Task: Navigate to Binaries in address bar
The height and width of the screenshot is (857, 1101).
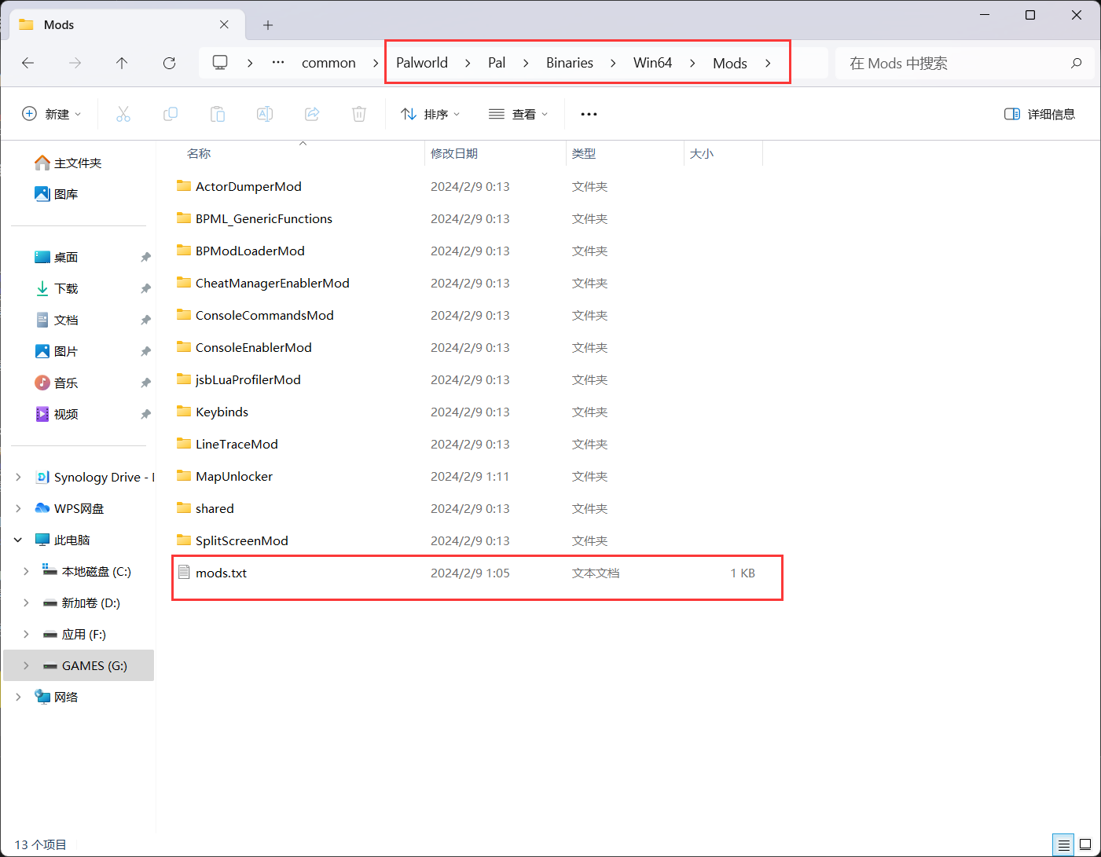Action: click(x=570, y=63)
